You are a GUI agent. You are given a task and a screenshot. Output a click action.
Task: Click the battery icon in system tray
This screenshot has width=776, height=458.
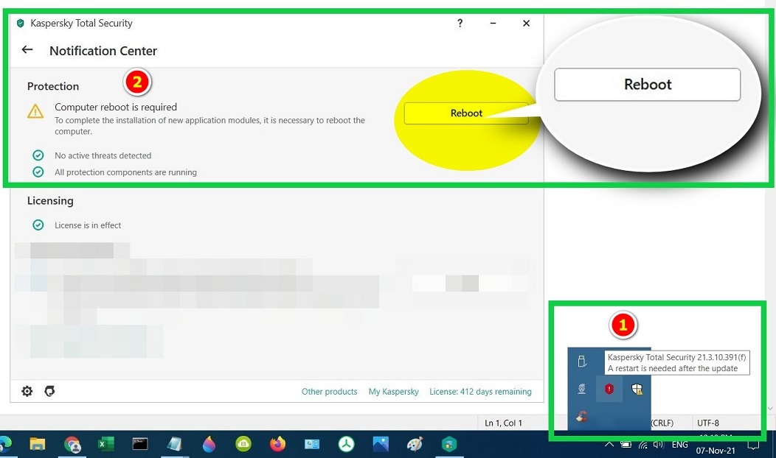point(626,445)
